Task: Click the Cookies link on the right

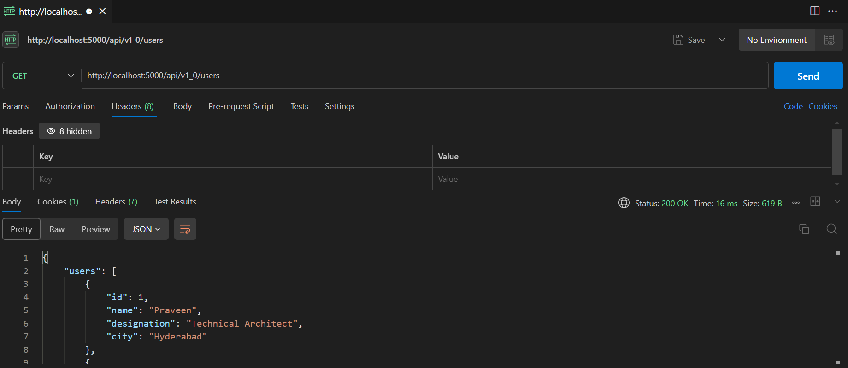Action: click(x=823, y=106)
